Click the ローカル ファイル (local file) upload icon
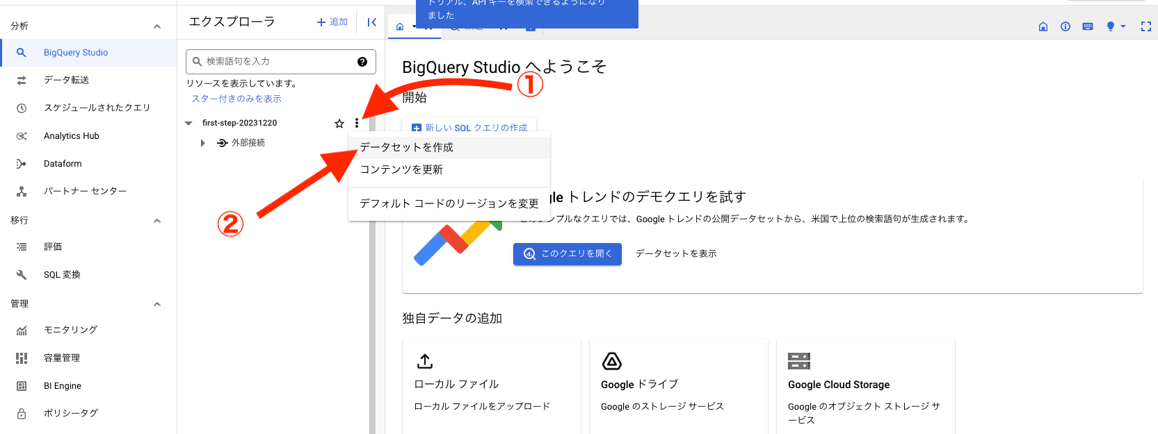1158x434 pixels. (x=425, y=361)
